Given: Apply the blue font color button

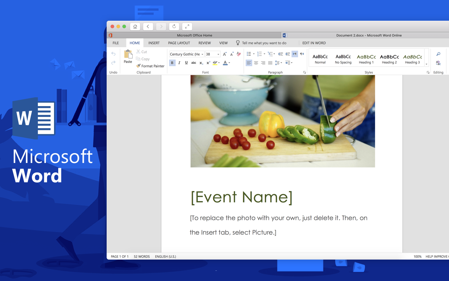Looking at the screenshot, I should 225,63.
